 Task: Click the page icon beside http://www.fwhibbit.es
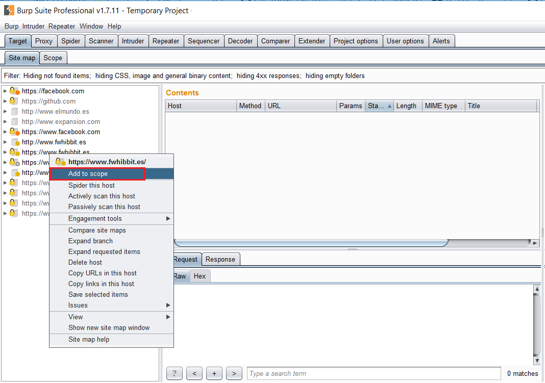[15, 142]
